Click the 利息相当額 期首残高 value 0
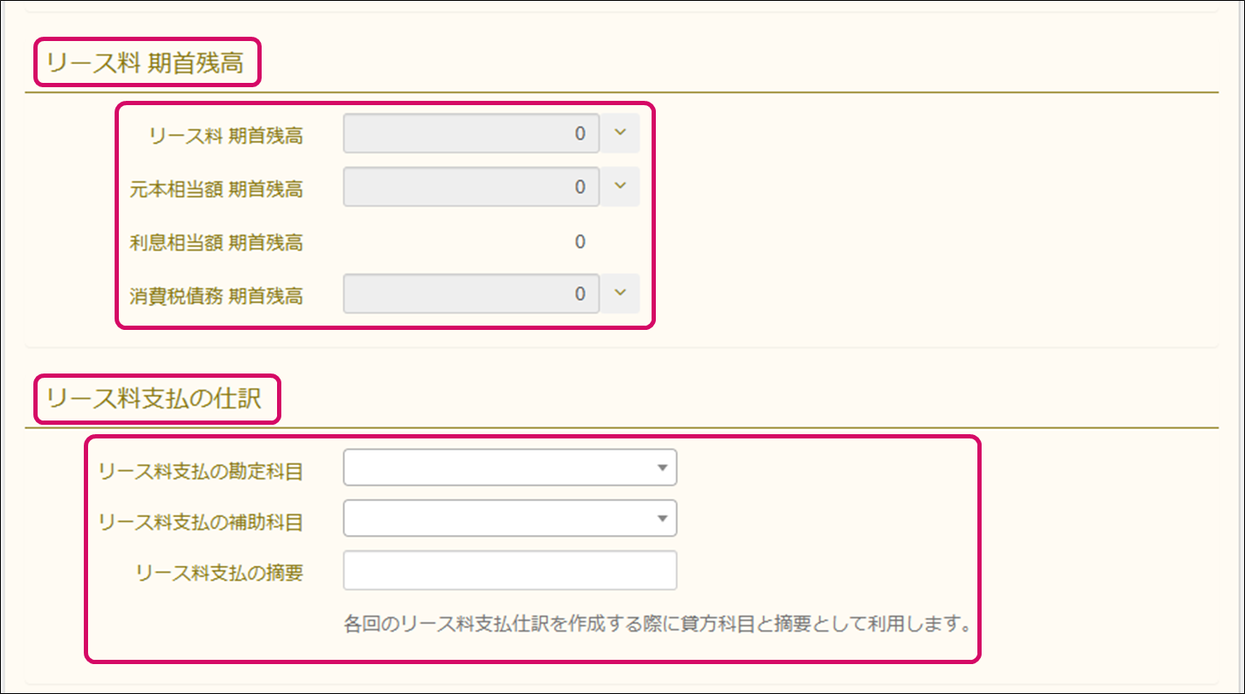Image resolution: width=1245 pixels, height=694 pixels. pos(580,242)
